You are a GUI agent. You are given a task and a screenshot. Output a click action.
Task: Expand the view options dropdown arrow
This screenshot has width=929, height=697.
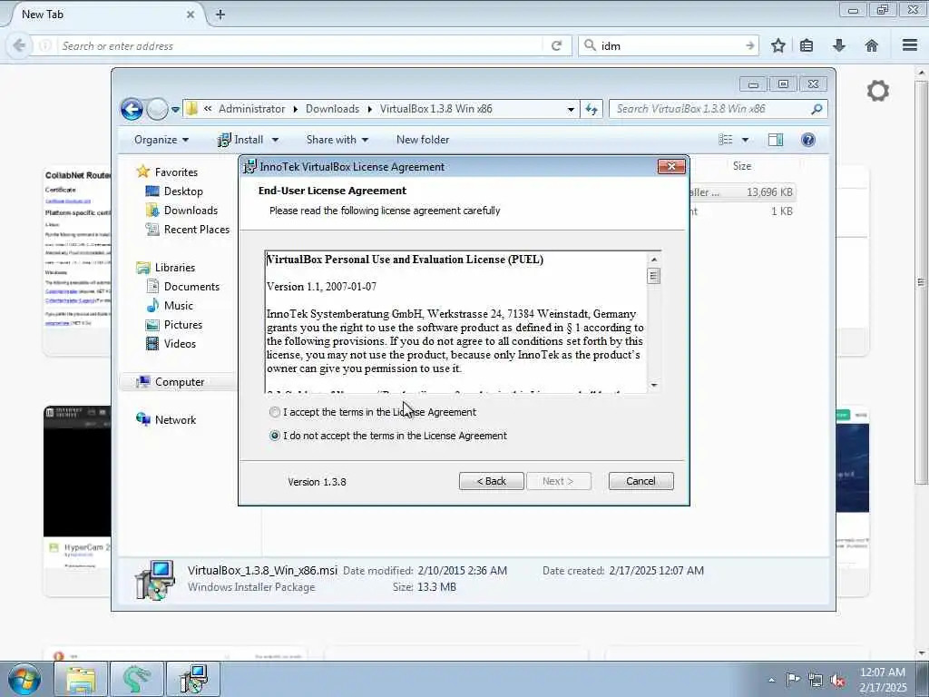[746, 140]
